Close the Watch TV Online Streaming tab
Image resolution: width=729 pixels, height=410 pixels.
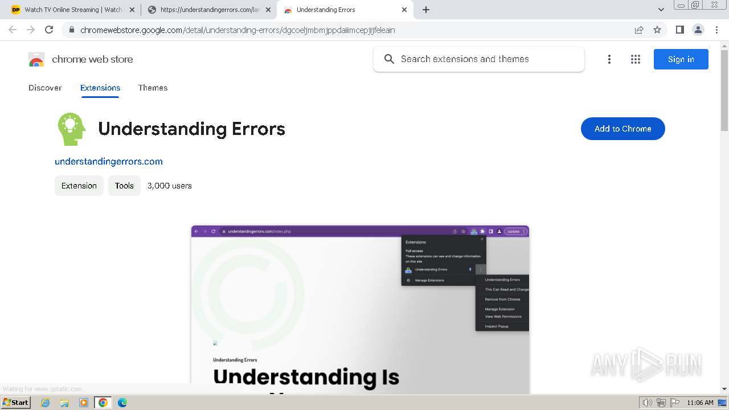click(132, 10)
